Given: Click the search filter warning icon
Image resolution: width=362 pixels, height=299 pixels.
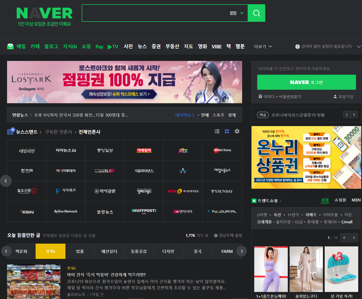Looking at the screenshot, I should 298,46.
